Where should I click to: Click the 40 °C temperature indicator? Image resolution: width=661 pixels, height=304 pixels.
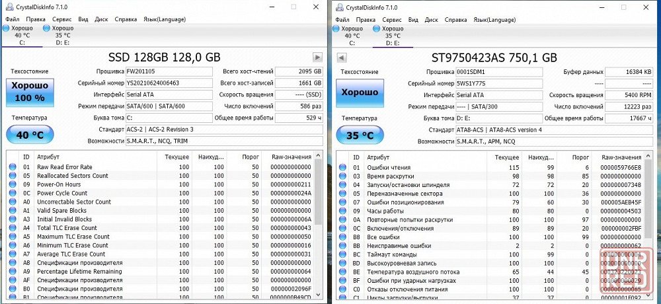[30, 135]
